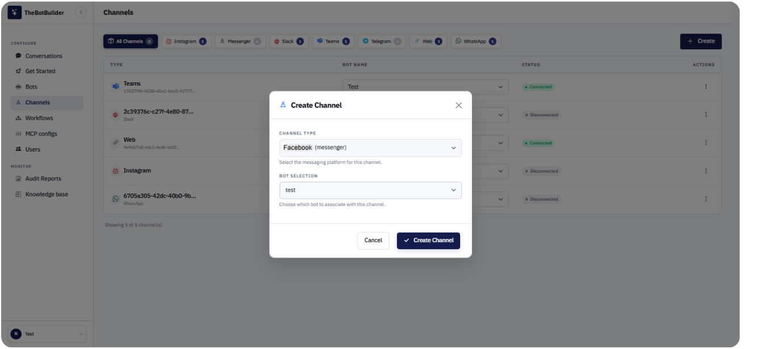Click Connected status of Teams row
The image size is (776, 349).
539,87
